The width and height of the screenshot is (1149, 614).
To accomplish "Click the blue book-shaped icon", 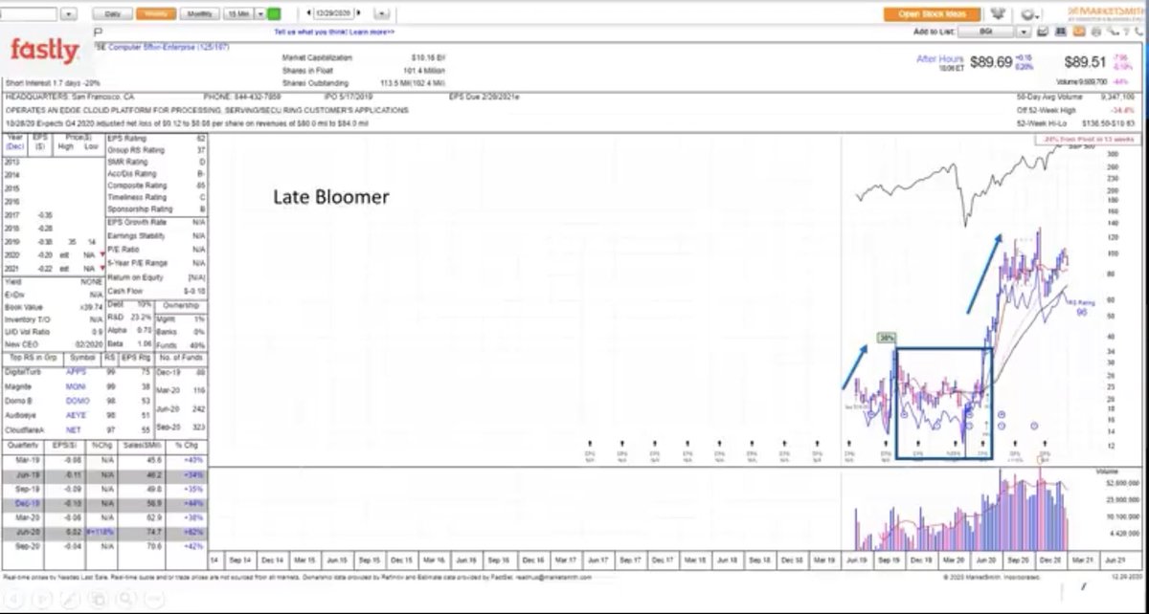I will click(x=1061, y=32).
